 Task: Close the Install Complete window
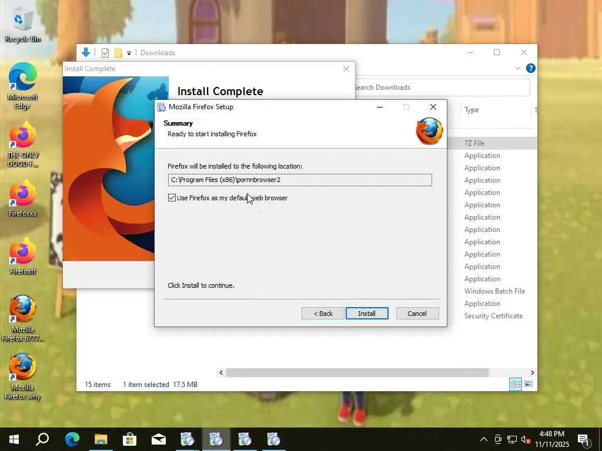346,69
